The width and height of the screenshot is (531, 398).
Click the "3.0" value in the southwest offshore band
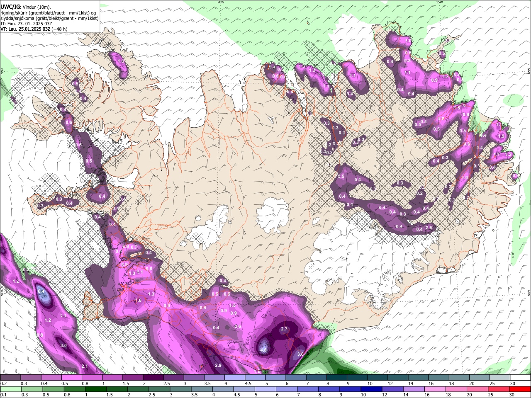point(63,345)
